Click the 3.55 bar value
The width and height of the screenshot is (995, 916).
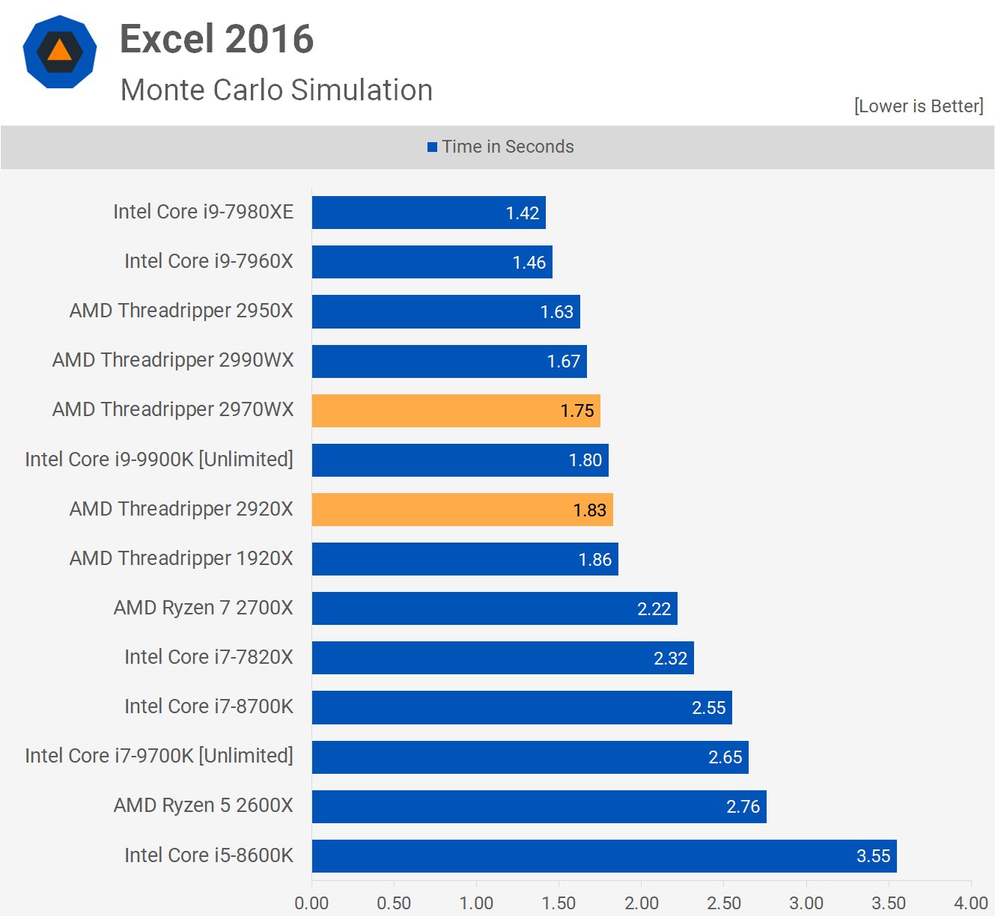click(x=874, y=856)
